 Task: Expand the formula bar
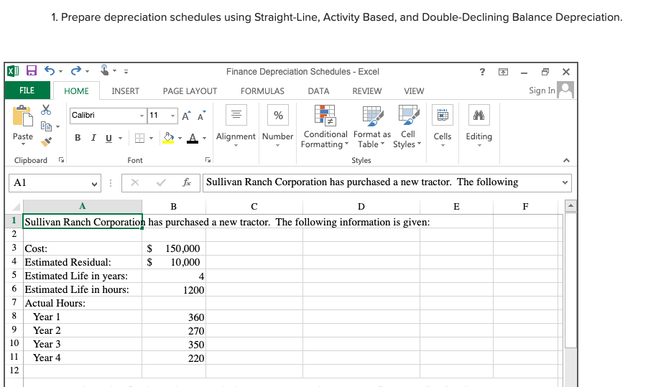point(565,183)
